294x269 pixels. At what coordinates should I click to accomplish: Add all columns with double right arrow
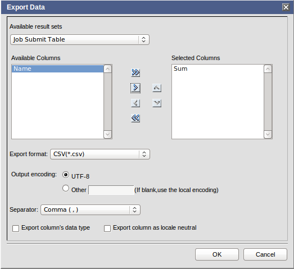click(x=135, y=72)
